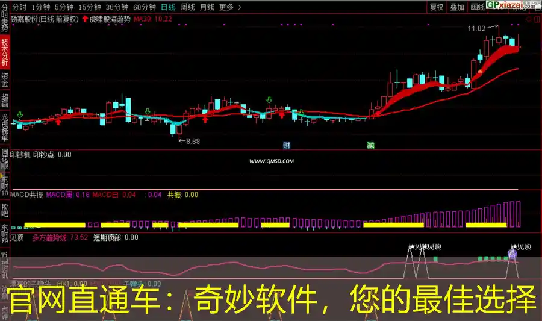
Task: Select the 5分钟 chart period
Action: coord(64,7)
